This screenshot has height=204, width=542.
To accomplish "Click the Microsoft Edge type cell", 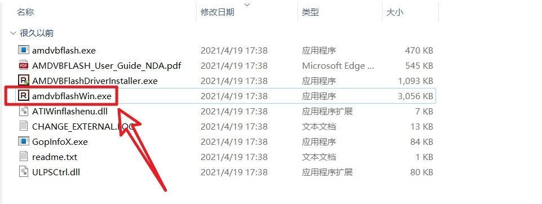I will pos(338,66).
